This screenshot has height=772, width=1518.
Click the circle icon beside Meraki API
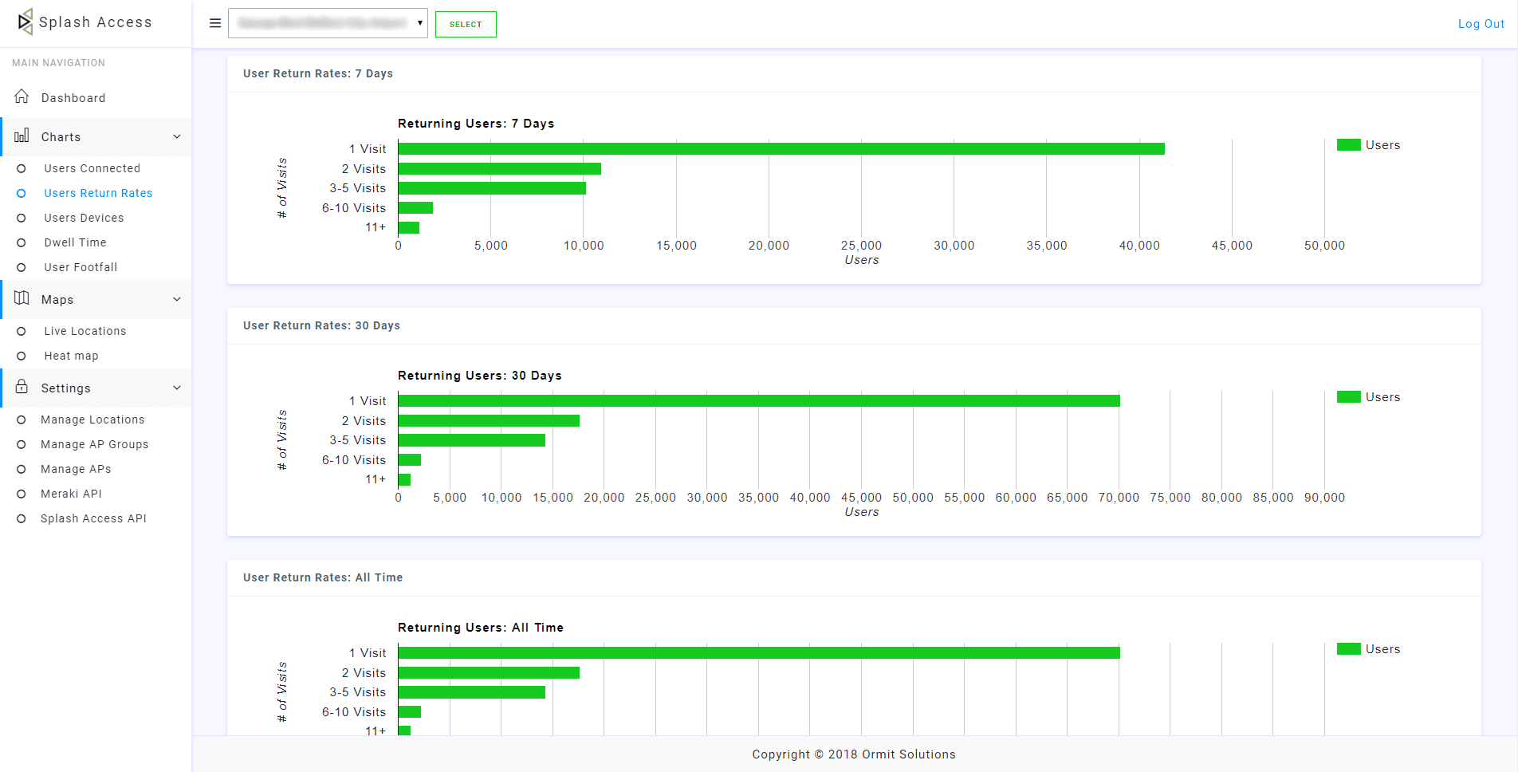pyautogui.click(x=22, y=494)
